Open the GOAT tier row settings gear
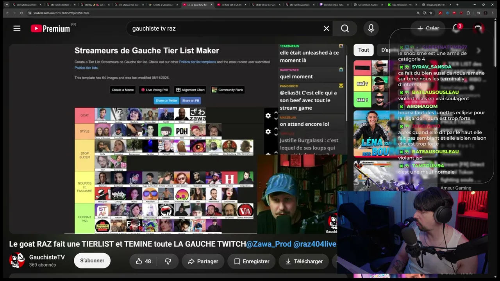 tap(268, 116)
